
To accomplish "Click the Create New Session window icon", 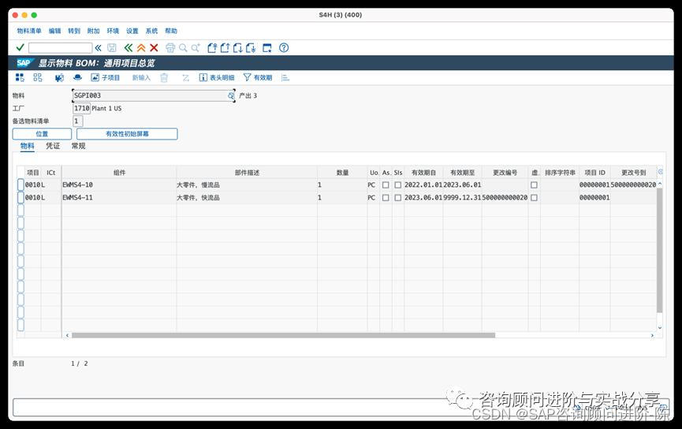I will click(267, 48).
